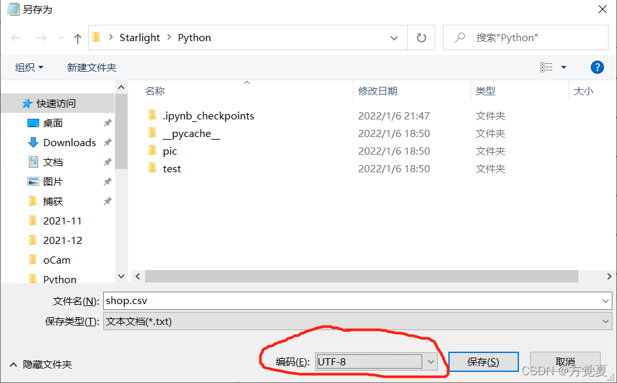Image resolution: width=617 pixels, height=383 pixels.
Task: Click the date 2022/1/6 21:47
Action: click(394, 116)
